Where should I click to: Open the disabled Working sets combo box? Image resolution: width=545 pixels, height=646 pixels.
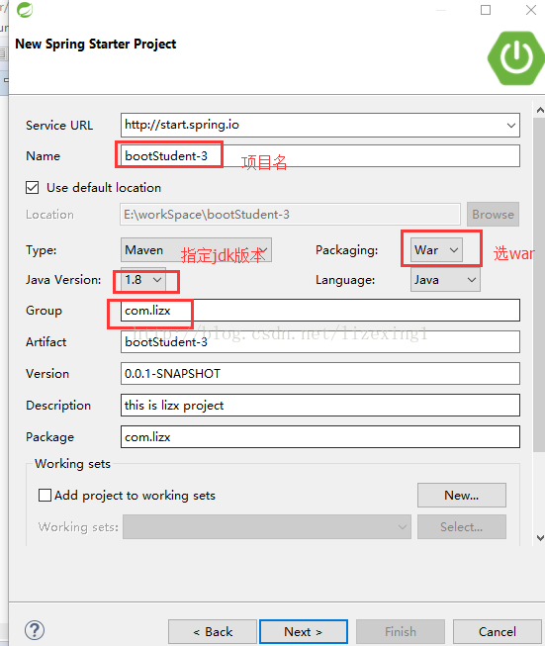pyautogui.click(x=266, y=526)
